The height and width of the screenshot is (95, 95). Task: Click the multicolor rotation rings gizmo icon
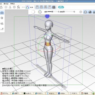pos(40,12)
